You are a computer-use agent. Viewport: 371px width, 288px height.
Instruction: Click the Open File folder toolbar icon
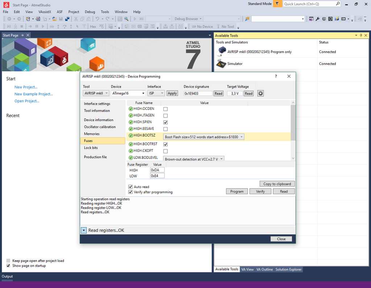coord(54,19)
